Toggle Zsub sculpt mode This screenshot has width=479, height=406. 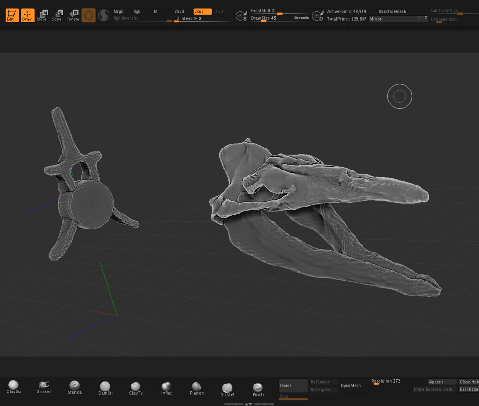pos(203,11)
